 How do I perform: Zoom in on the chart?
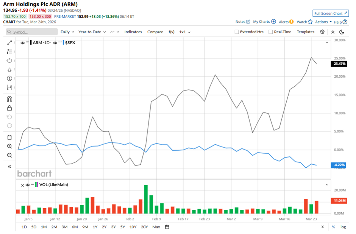coord(9,146)
